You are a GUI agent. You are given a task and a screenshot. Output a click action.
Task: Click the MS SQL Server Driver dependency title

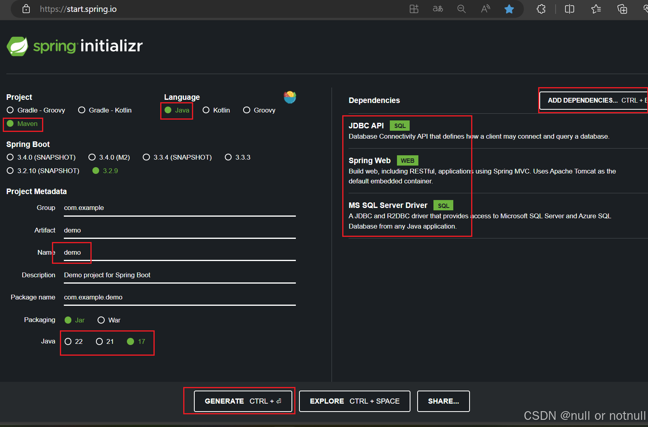[x=388, y=205]
